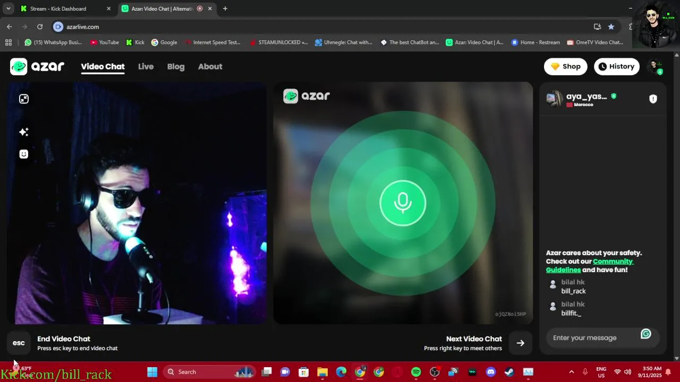Open a new browser tab

point(225,8)
